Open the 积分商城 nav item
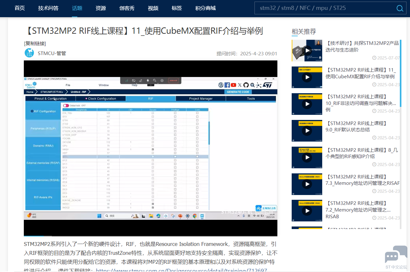The width and height of the screenshot is (410, 272). (x=205, y=8)
